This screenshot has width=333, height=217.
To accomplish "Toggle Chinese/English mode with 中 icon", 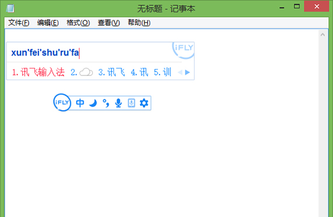I will click(x=80, y=103).
